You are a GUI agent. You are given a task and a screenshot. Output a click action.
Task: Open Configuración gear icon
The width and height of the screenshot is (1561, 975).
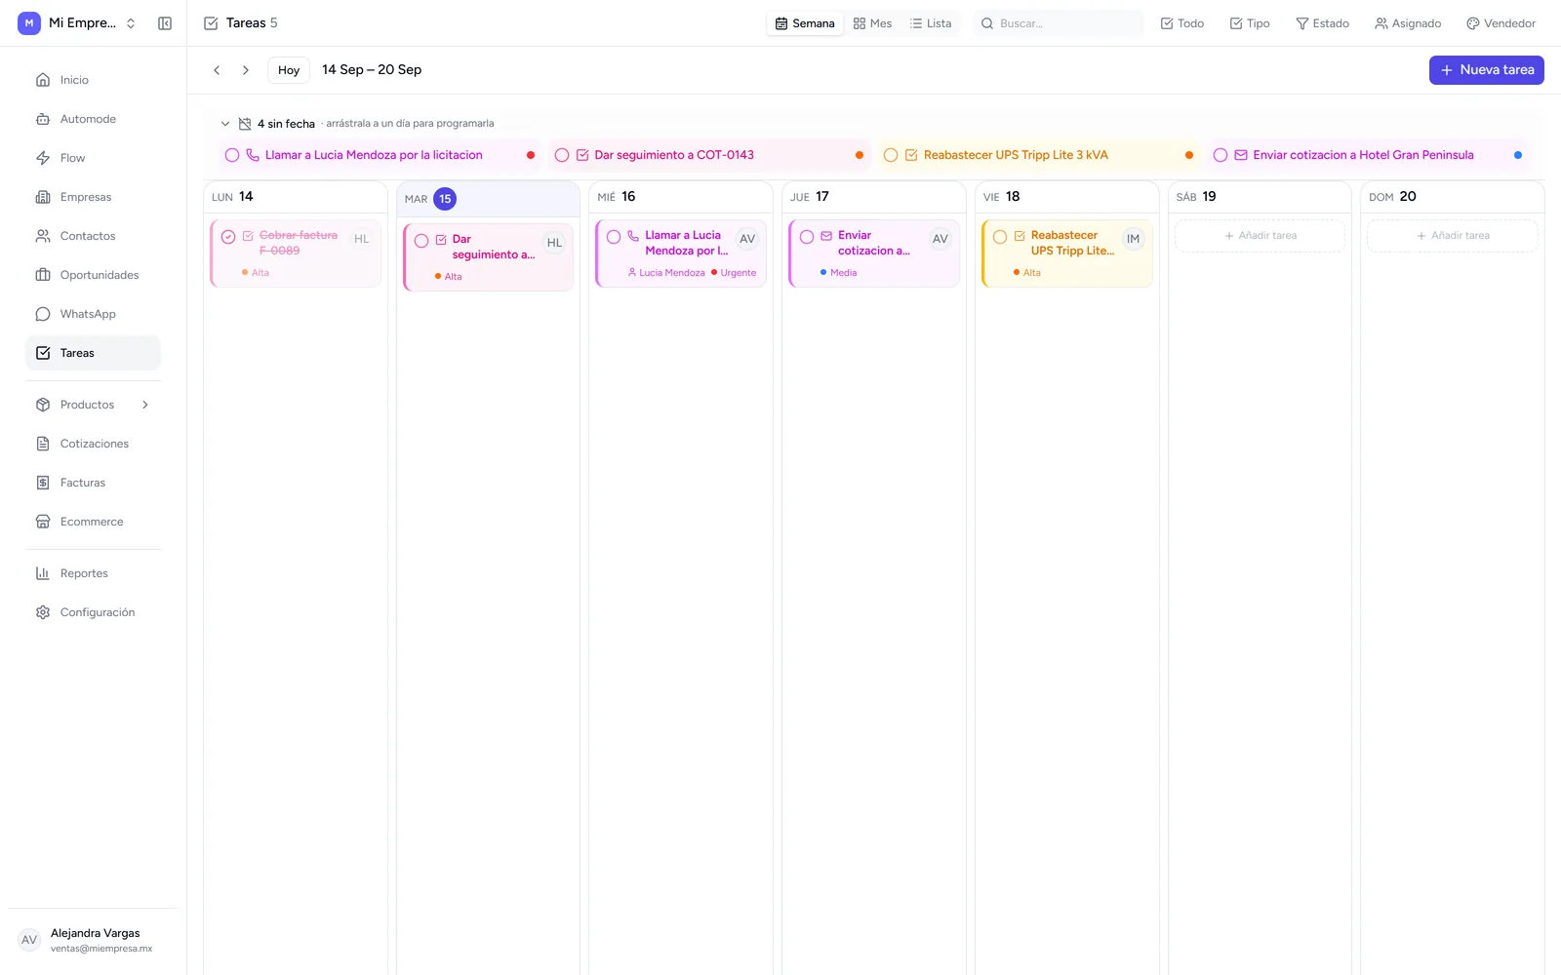tap(43, 612)
